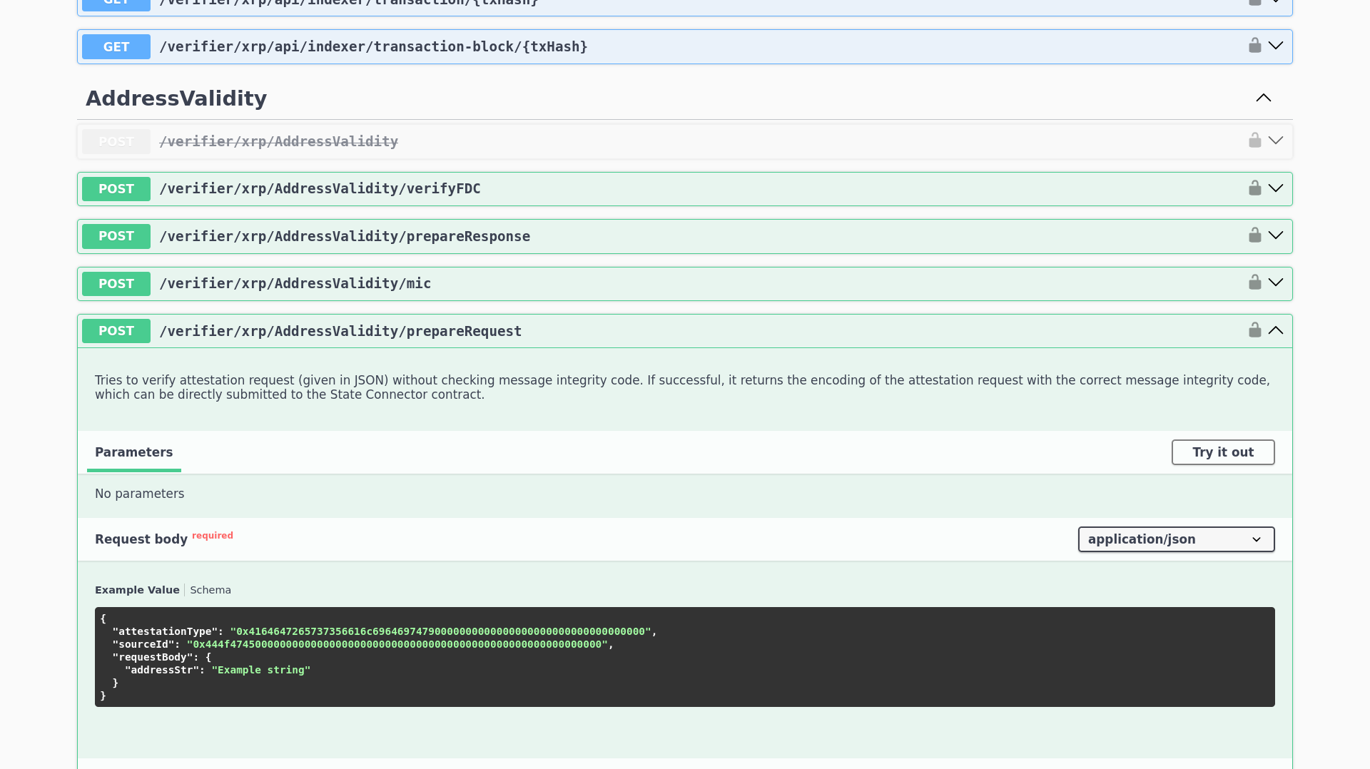
Task: Click the lock icon on the deprecated AddressValidity endpoint
Action: [x=1254, y=140]
